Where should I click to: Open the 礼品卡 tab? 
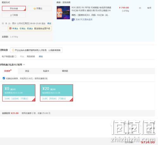(x=46, y=71)
